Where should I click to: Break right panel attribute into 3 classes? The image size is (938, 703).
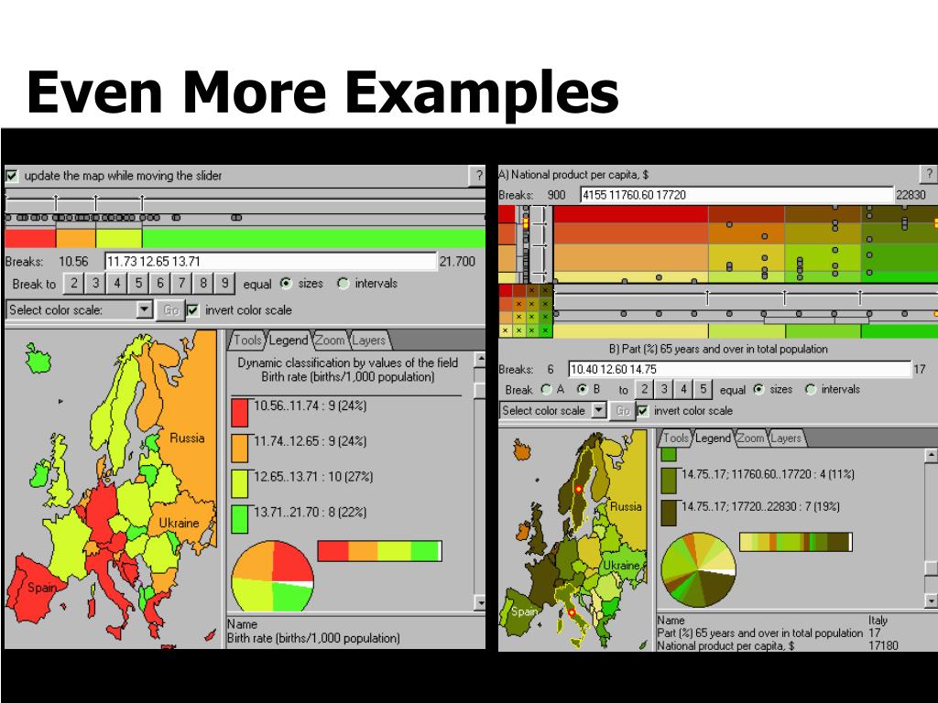664,389
